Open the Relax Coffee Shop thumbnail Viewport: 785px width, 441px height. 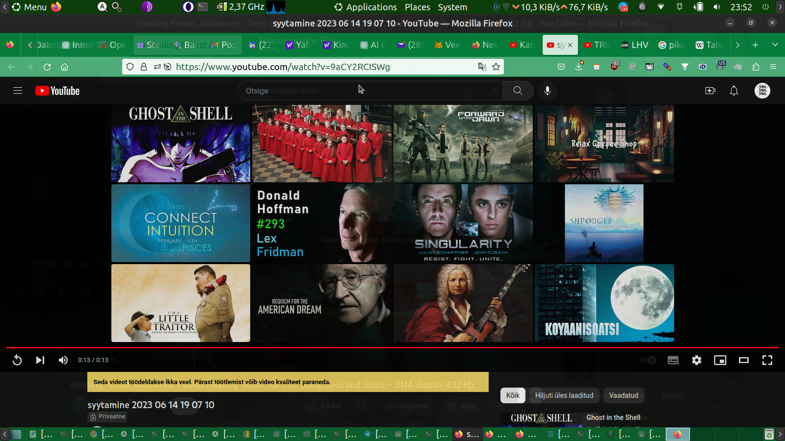tap(604, 144)
